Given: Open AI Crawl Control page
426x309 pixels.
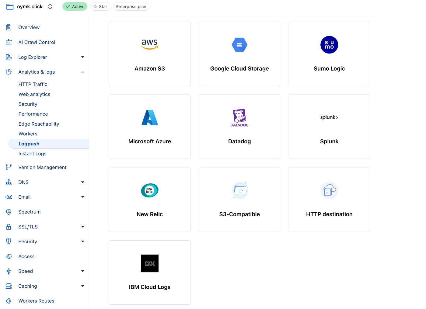Looking at the screenshot, I should click(37, 42).
